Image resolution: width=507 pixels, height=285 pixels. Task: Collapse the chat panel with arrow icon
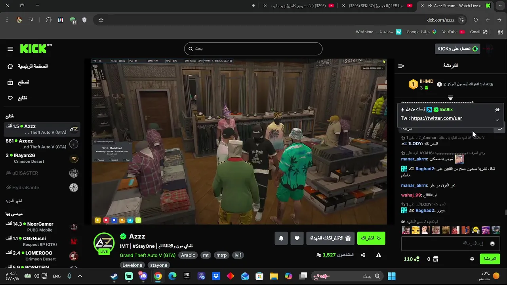(401, 66)
